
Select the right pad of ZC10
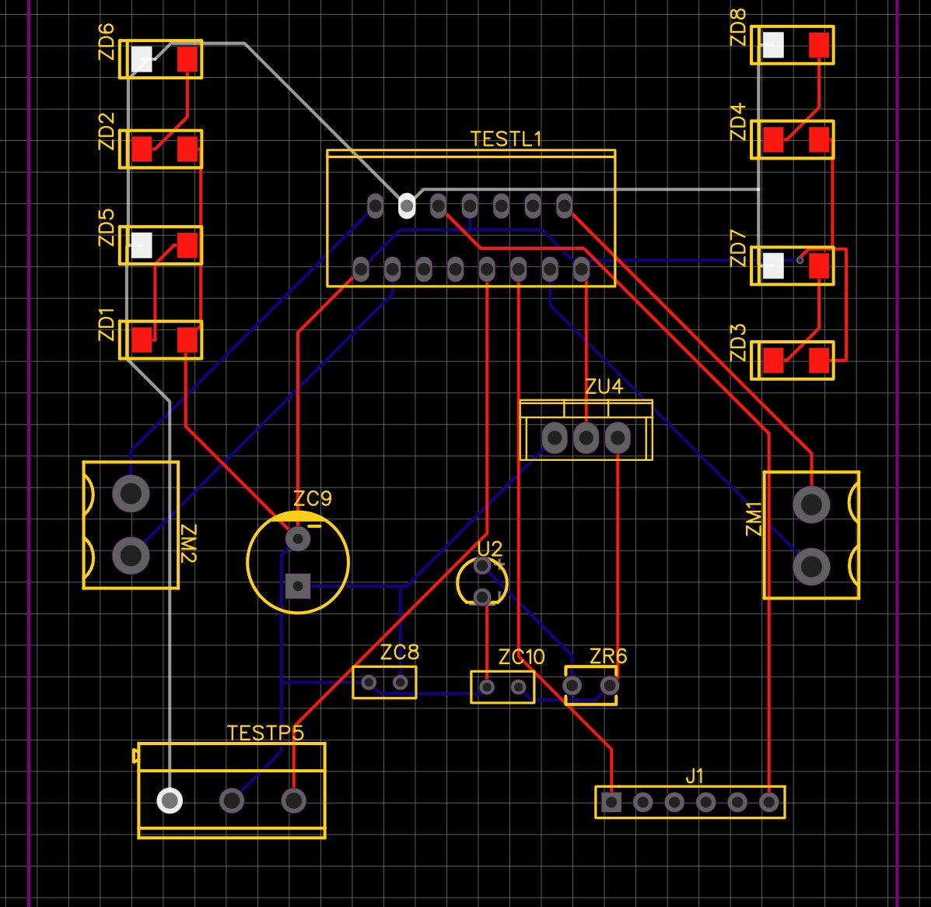pyautogui.click(x=518, y=687)
